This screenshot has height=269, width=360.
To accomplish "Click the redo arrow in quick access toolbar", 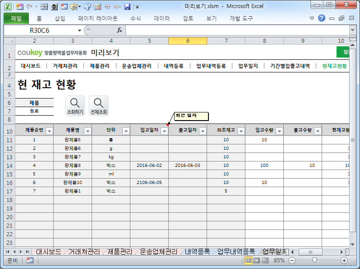I will click(x=29, y=7).
